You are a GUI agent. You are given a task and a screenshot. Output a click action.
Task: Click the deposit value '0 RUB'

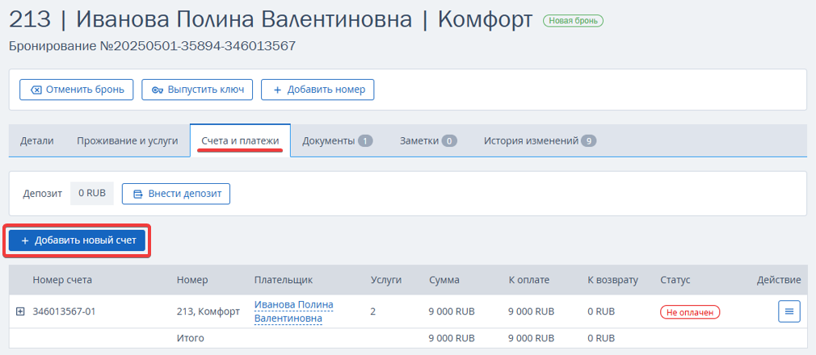tap(92, 194)
